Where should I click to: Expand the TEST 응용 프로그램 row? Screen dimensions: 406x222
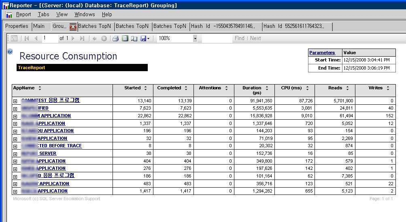(x=15, y=101)
